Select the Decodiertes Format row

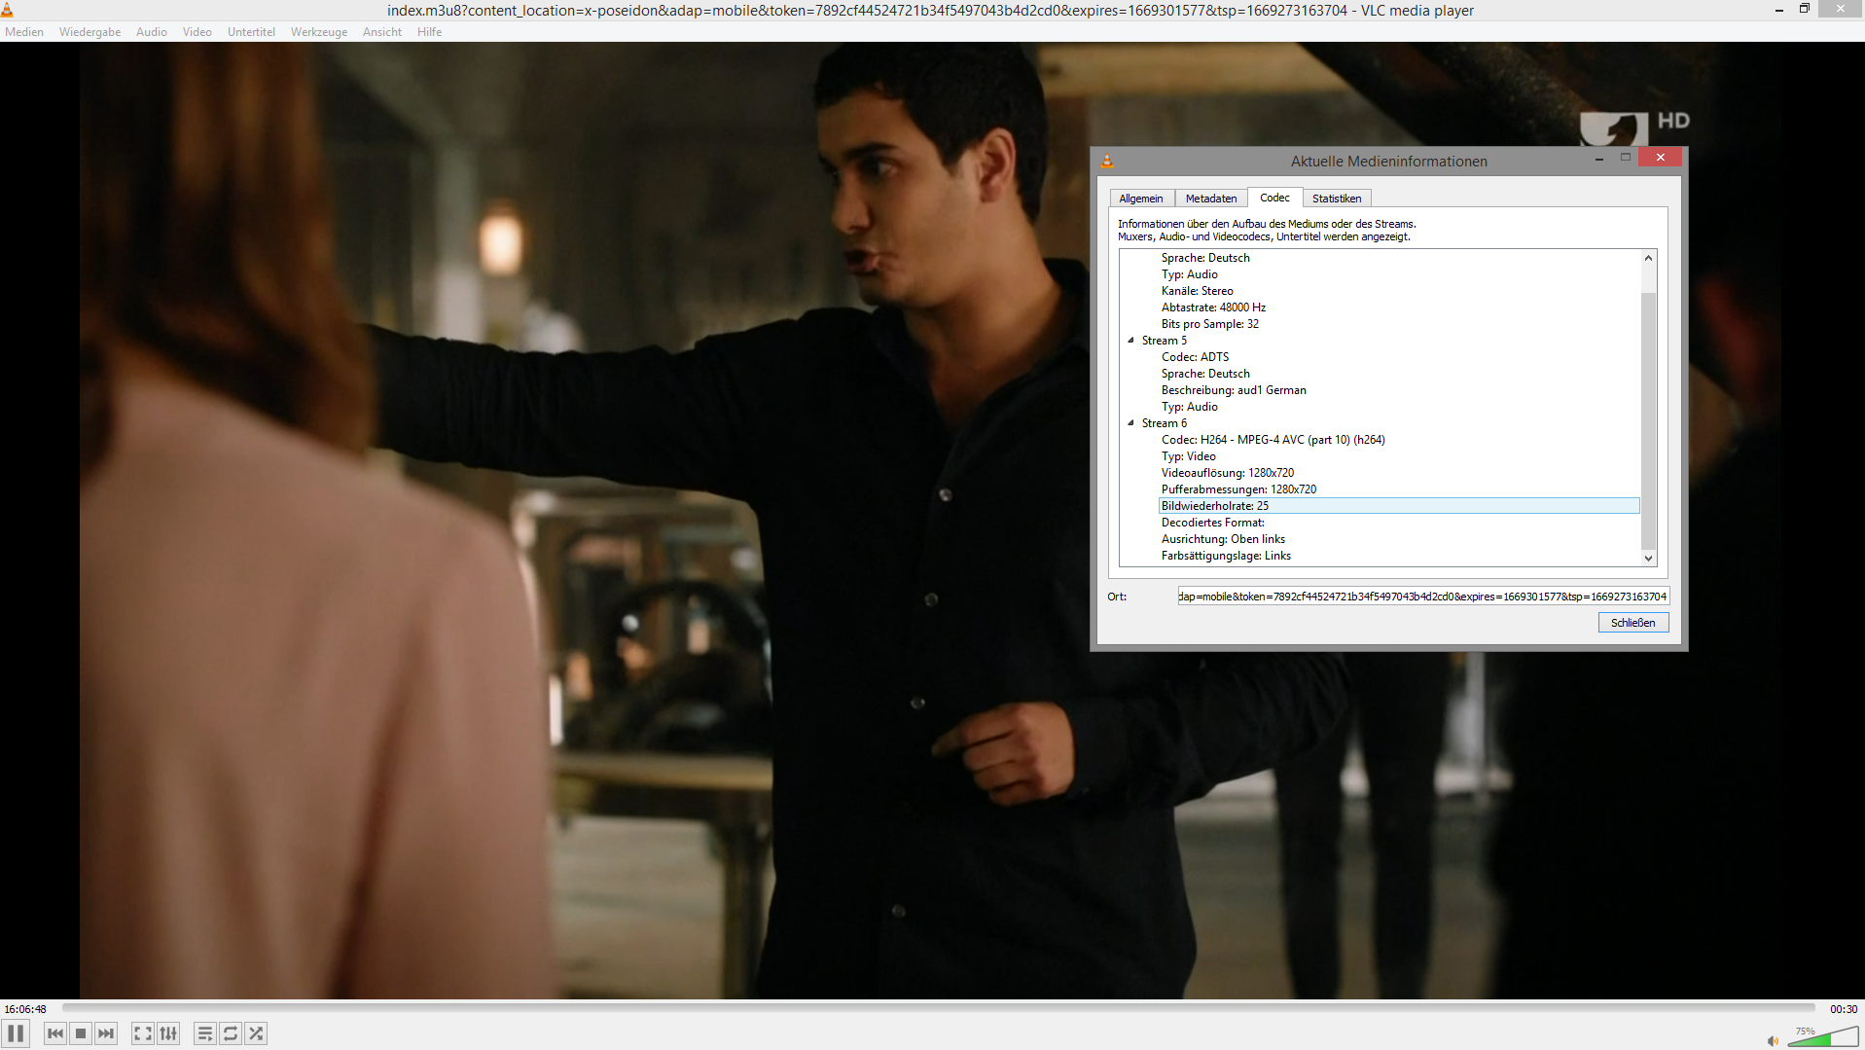(x=1212, y=523)
